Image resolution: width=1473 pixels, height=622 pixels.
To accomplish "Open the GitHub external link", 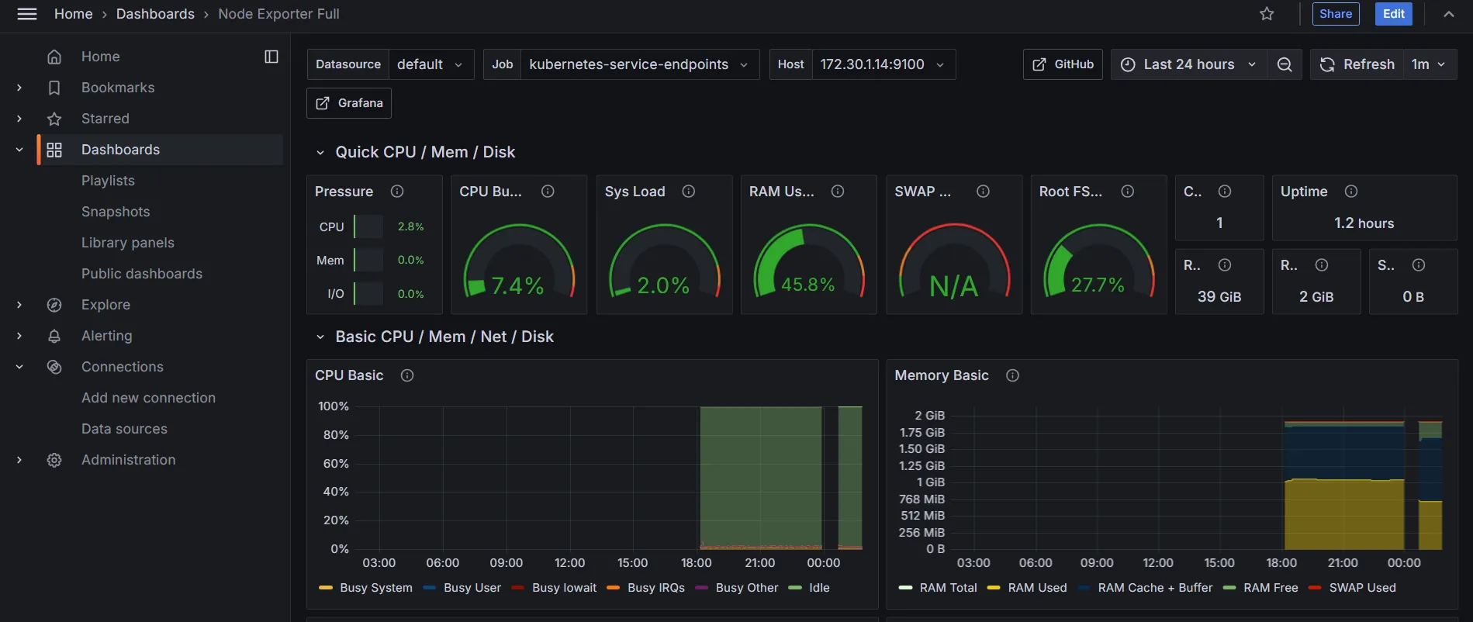I will (x=1063, y=64).
